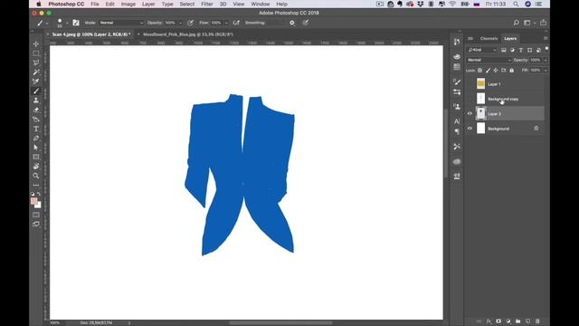Click the Layer 2 thumbnail
The height and width of the screenshot is (326, 579).
480,113
